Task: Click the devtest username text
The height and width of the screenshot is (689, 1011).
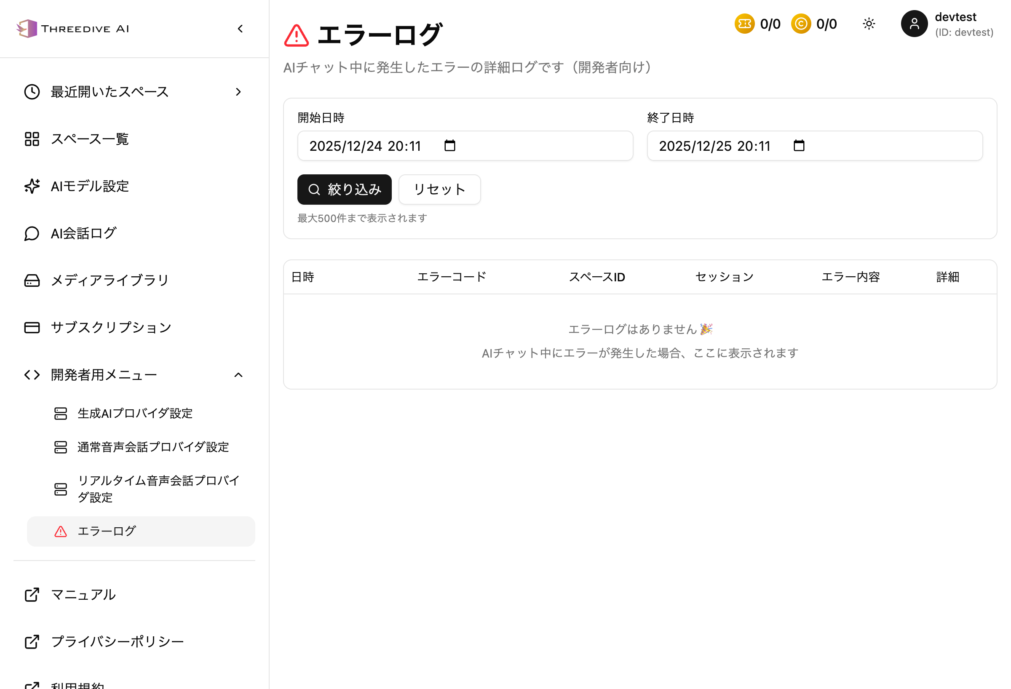Action: (955, 17)
